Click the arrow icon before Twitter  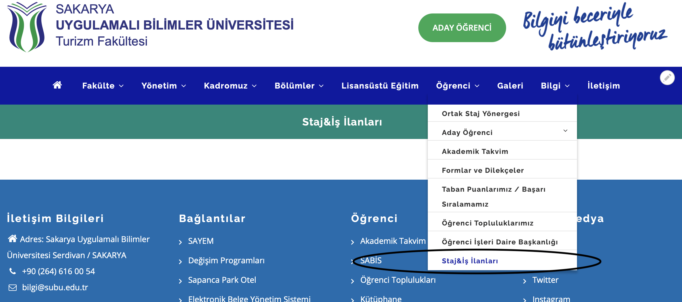click(525, 281)
